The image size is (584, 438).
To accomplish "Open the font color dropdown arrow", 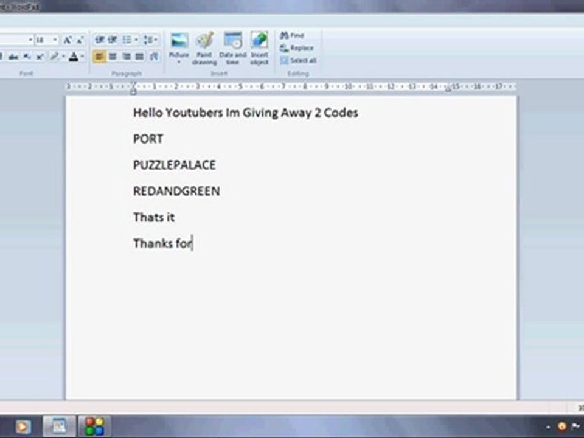I will (x=82, y=57).
